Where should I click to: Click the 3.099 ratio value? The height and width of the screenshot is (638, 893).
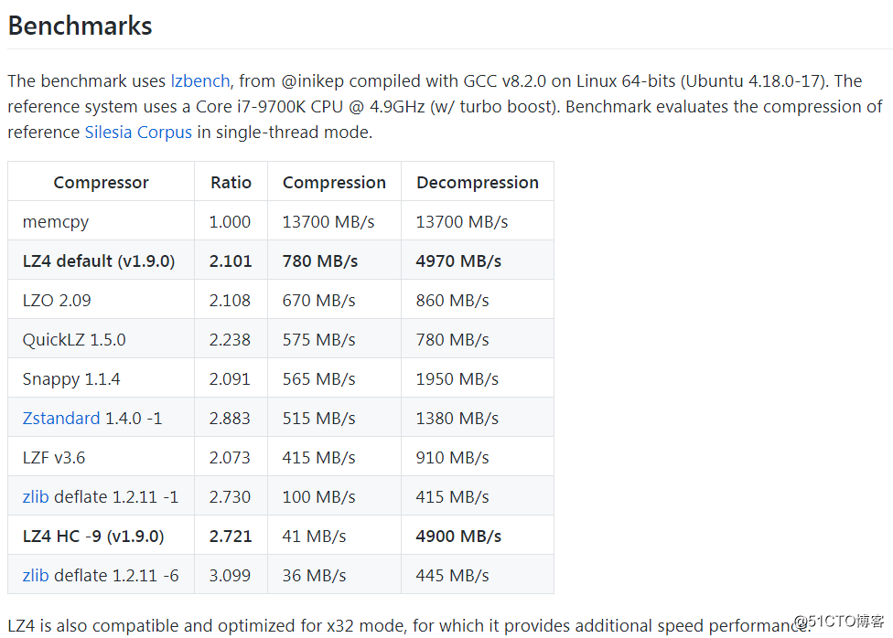tap(230, 576)
